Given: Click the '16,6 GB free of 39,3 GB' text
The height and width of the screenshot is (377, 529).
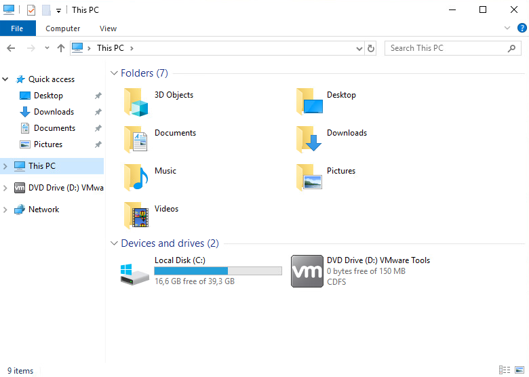Looking at the screenshot, I should 195,281.
